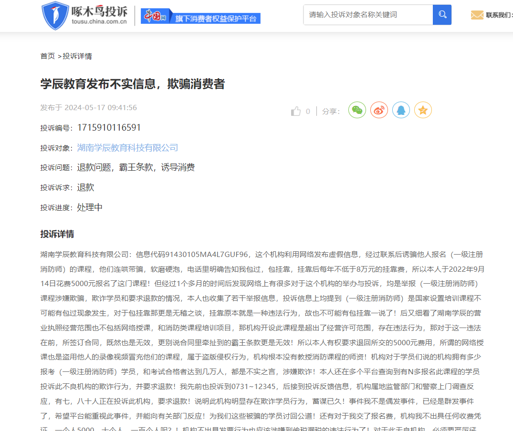Click the 投诉诉求 value 退款

[x=85, y=187]
